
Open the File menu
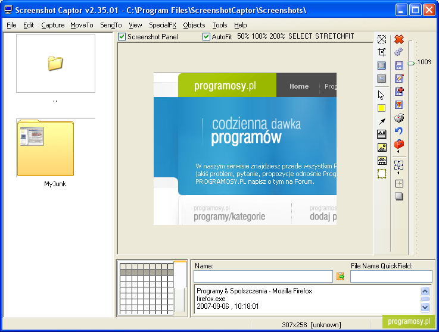click(x=11, y=25)
